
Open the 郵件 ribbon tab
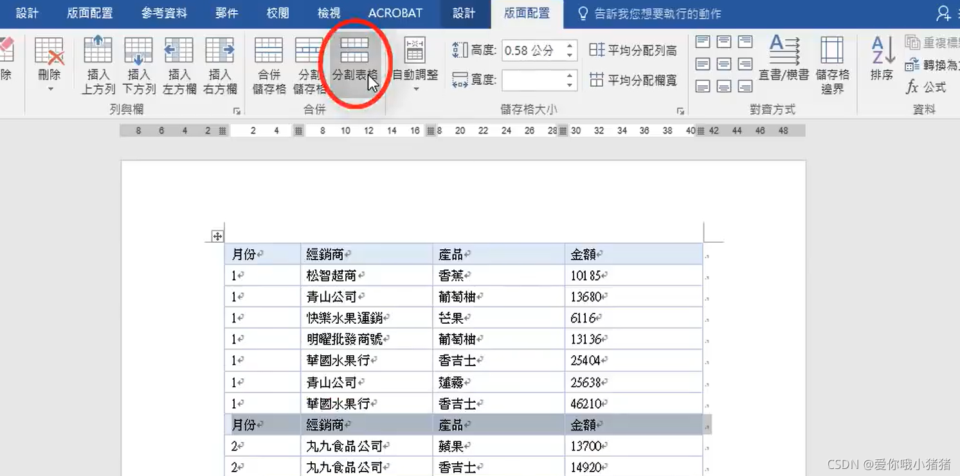click(x=226, y=13)
